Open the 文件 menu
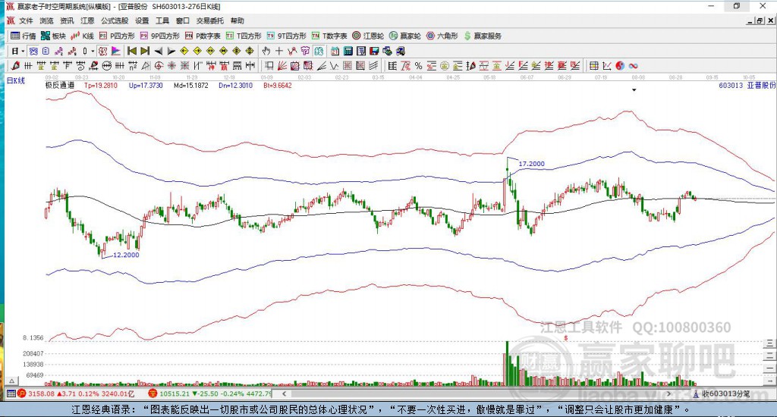This screenshot has height=417, width=777. (x=26, y=20)
